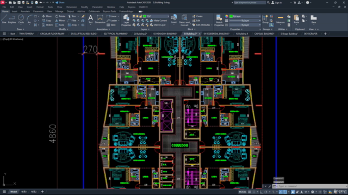348x195 pixels.
Task: Select the Base view tool
Action: click(313, 19)
